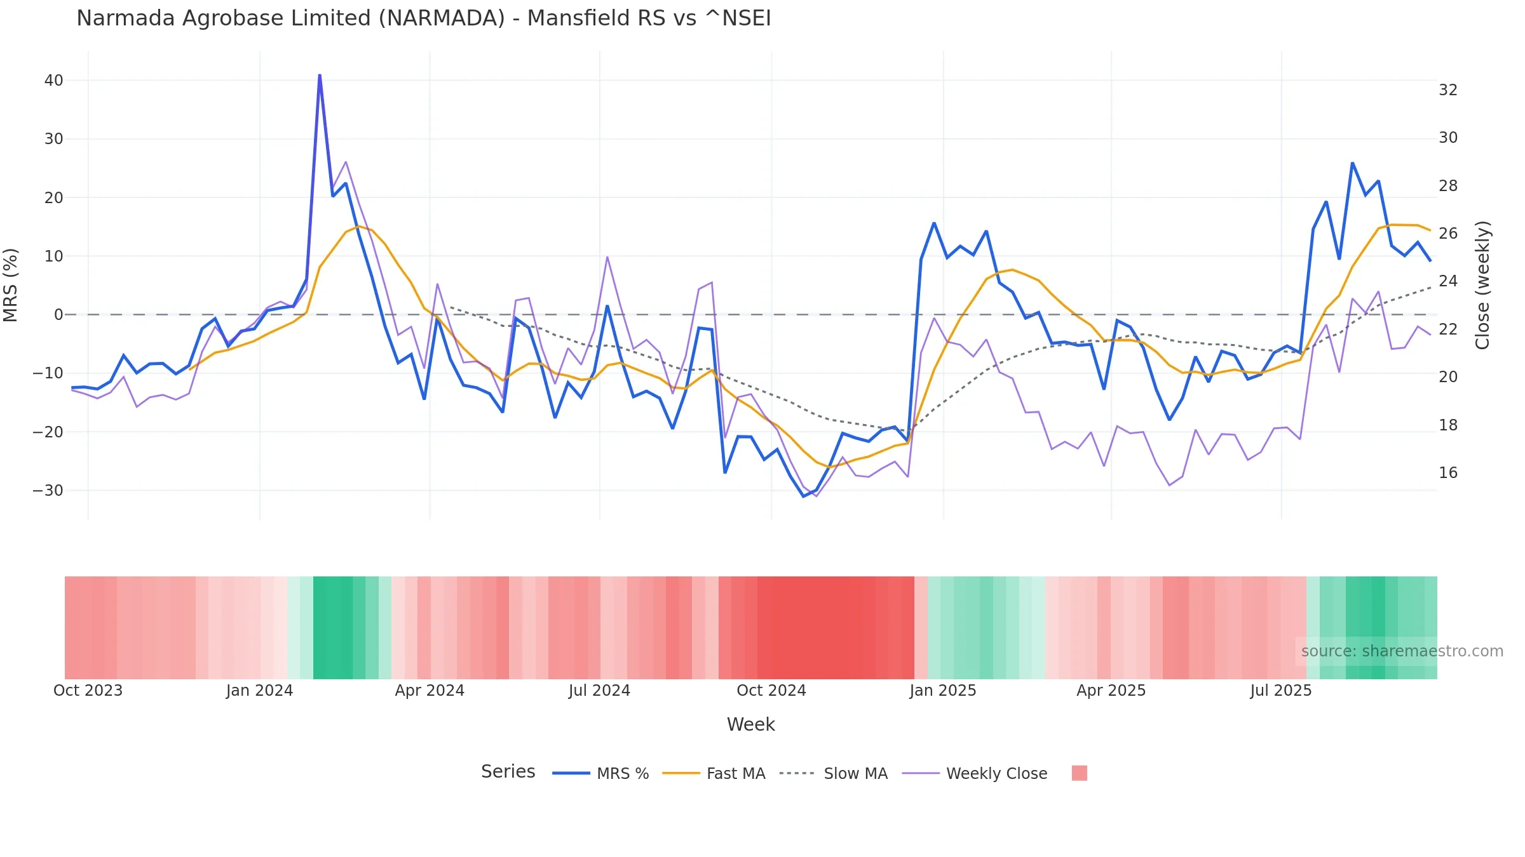Click the source: sharemaestro.com label

(x=1402, y=651)
